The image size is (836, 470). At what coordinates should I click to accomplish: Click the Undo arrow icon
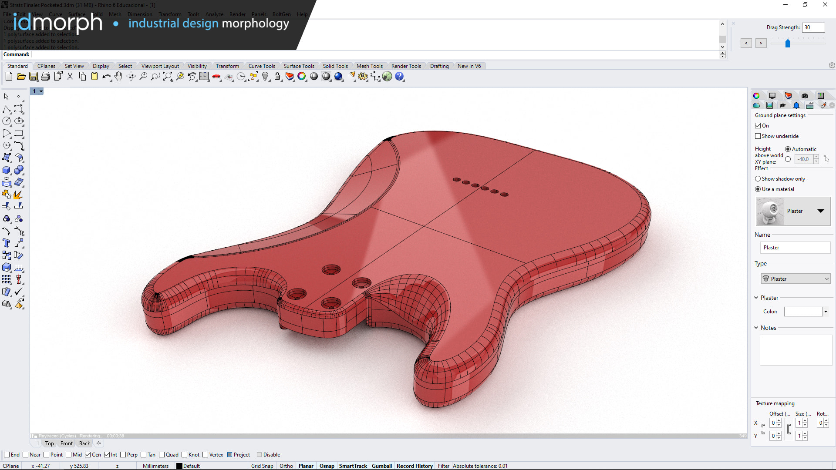click(106, 77)
